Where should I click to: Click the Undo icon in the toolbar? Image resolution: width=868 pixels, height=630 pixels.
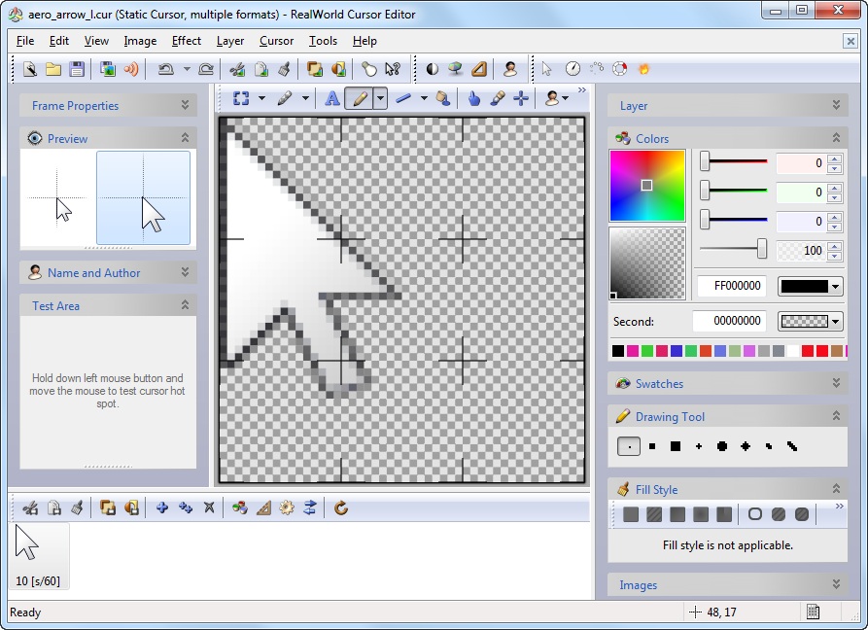pyautogui.click(x=164, y=69)
